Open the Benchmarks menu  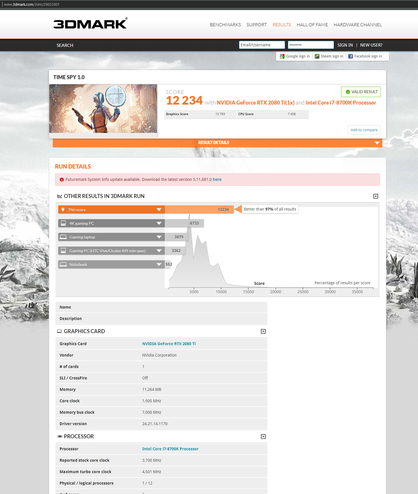[225, 25]
